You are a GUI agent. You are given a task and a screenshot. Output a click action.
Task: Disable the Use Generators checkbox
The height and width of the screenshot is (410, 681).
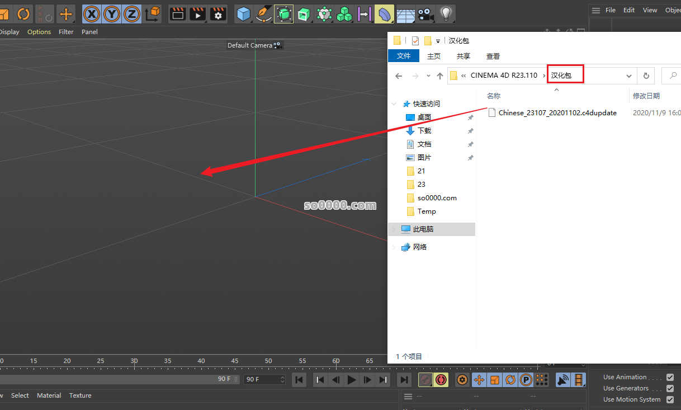pyautogui.click(x=670, y=388)
